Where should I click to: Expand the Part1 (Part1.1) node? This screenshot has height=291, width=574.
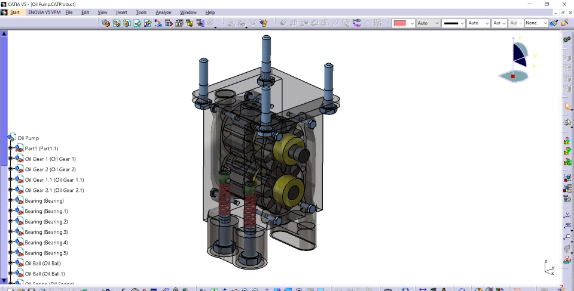11,148
